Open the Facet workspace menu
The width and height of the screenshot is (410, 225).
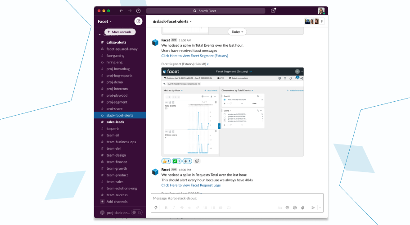coord(104,22)
